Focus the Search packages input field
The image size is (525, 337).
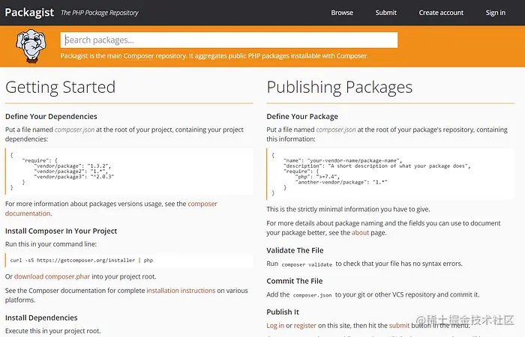pyautogui.click(x=229, y=40)
